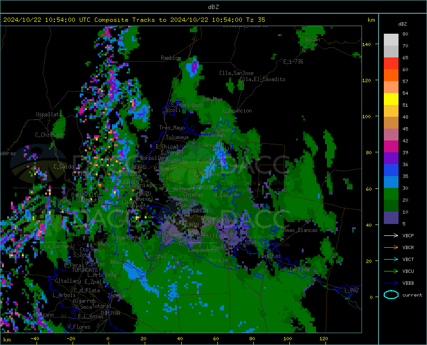Click the V_Flores place label
This screenshot has width=427, height=345.
pos(79,327)
